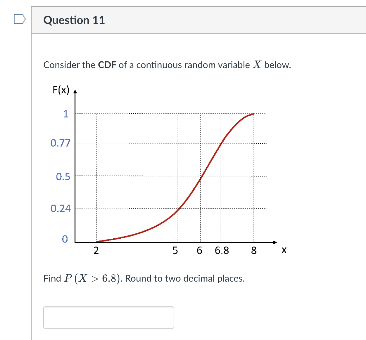This screenshot has height=340, width=366.
Task: Click the x axis name label
Action: click(x=284, y=250)
